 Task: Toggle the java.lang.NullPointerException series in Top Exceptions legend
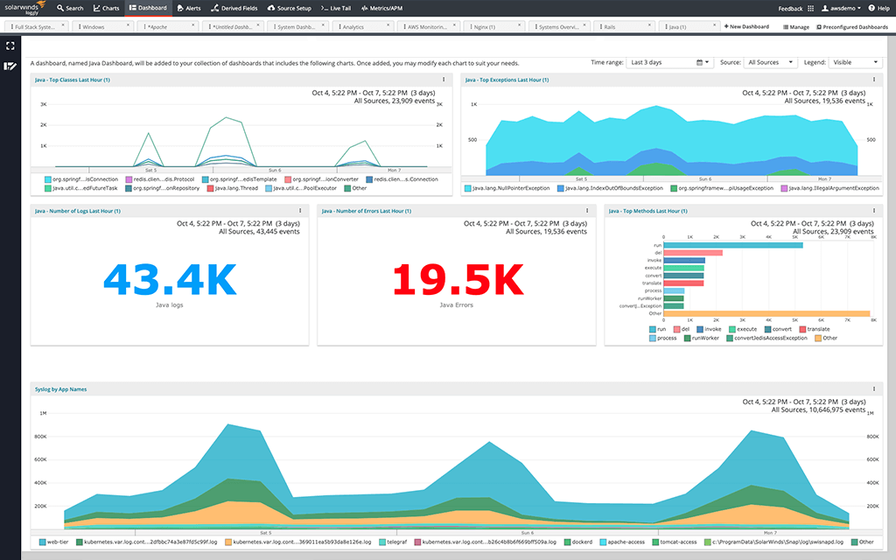(507, 186)
